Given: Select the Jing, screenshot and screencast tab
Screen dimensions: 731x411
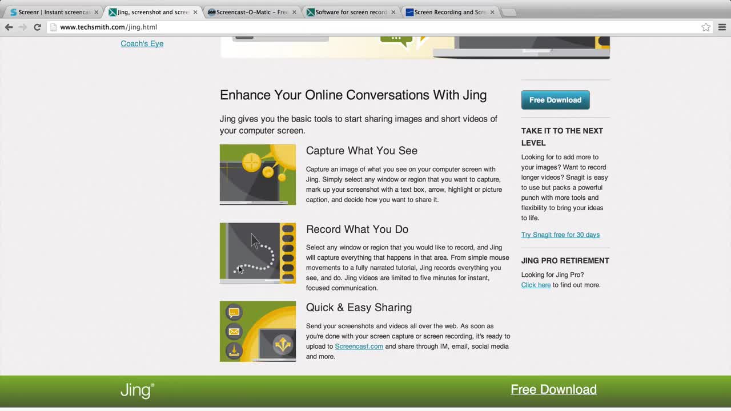Looking at the screenshot, I should (153, 12).
